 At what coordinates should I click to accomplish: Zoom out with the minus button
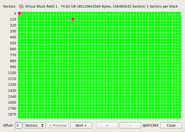(x=130, y=126)
